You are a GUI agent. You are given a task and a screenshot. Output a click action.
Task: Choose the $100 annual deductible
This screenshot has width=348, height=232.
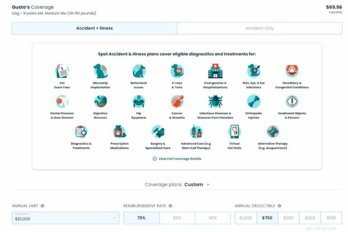[x=331, y=218]
